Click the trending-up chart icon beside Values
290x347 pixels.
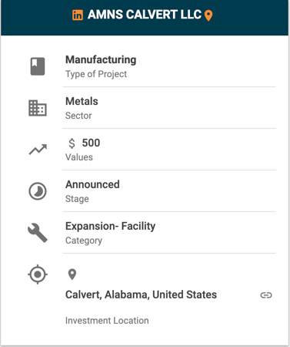[x=38, y=150]
